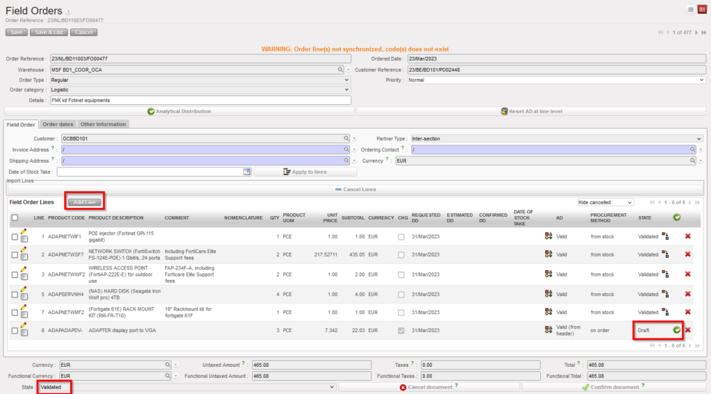Open analytic distribution icon for POE injector line

(x=549, y=236)
